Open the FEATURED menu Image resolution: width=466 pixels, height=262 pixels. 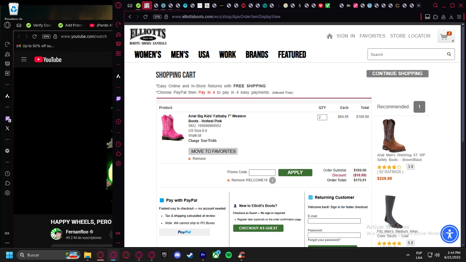tap(292, 55)
